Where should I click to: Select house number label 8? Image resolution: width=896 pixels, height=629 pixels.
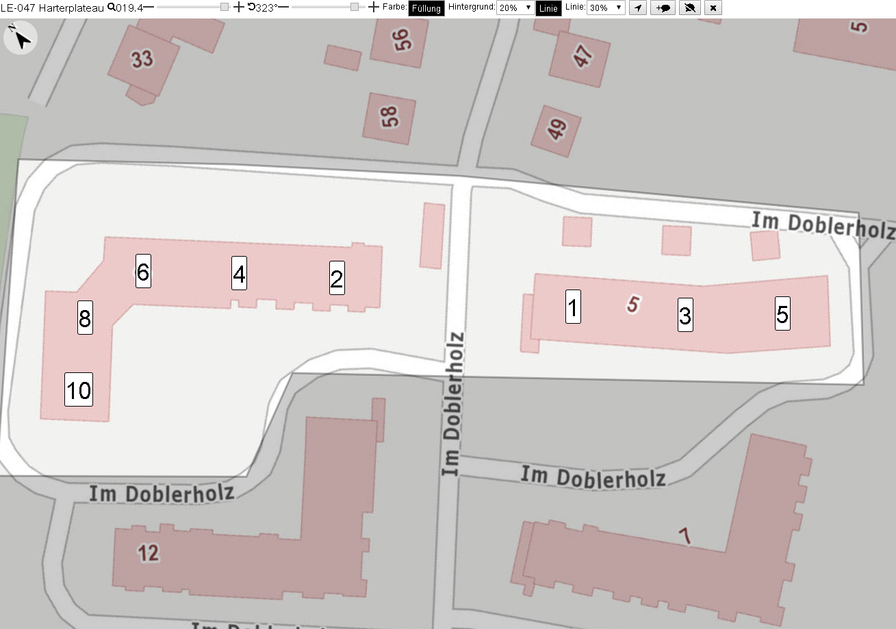(x=85, y=318)
